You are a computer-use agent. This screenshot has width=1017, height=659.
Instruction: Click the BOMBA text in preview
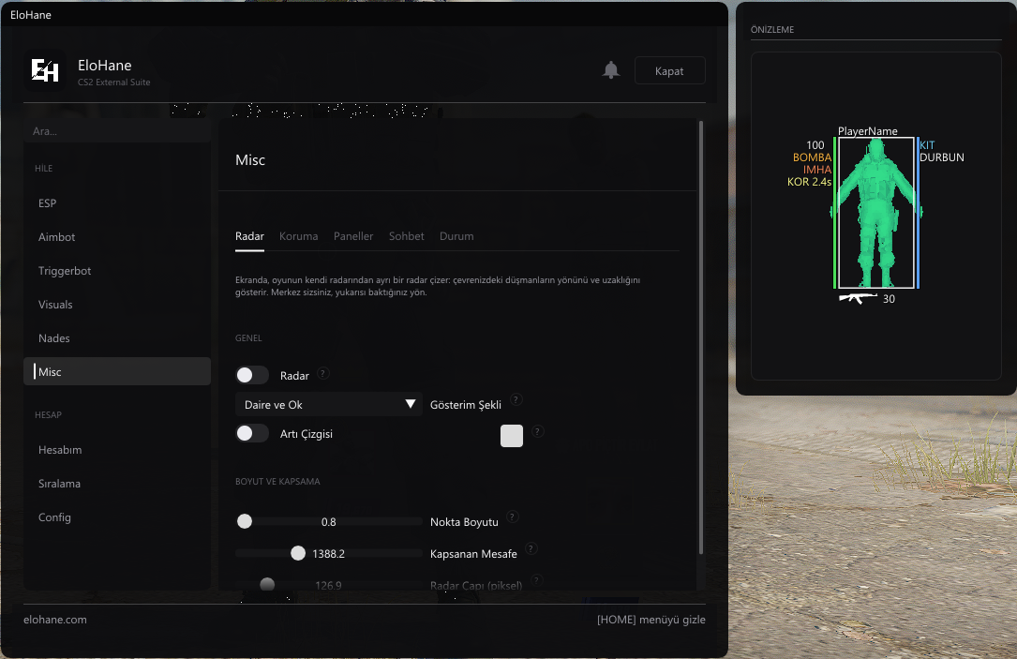pos(812,157)
